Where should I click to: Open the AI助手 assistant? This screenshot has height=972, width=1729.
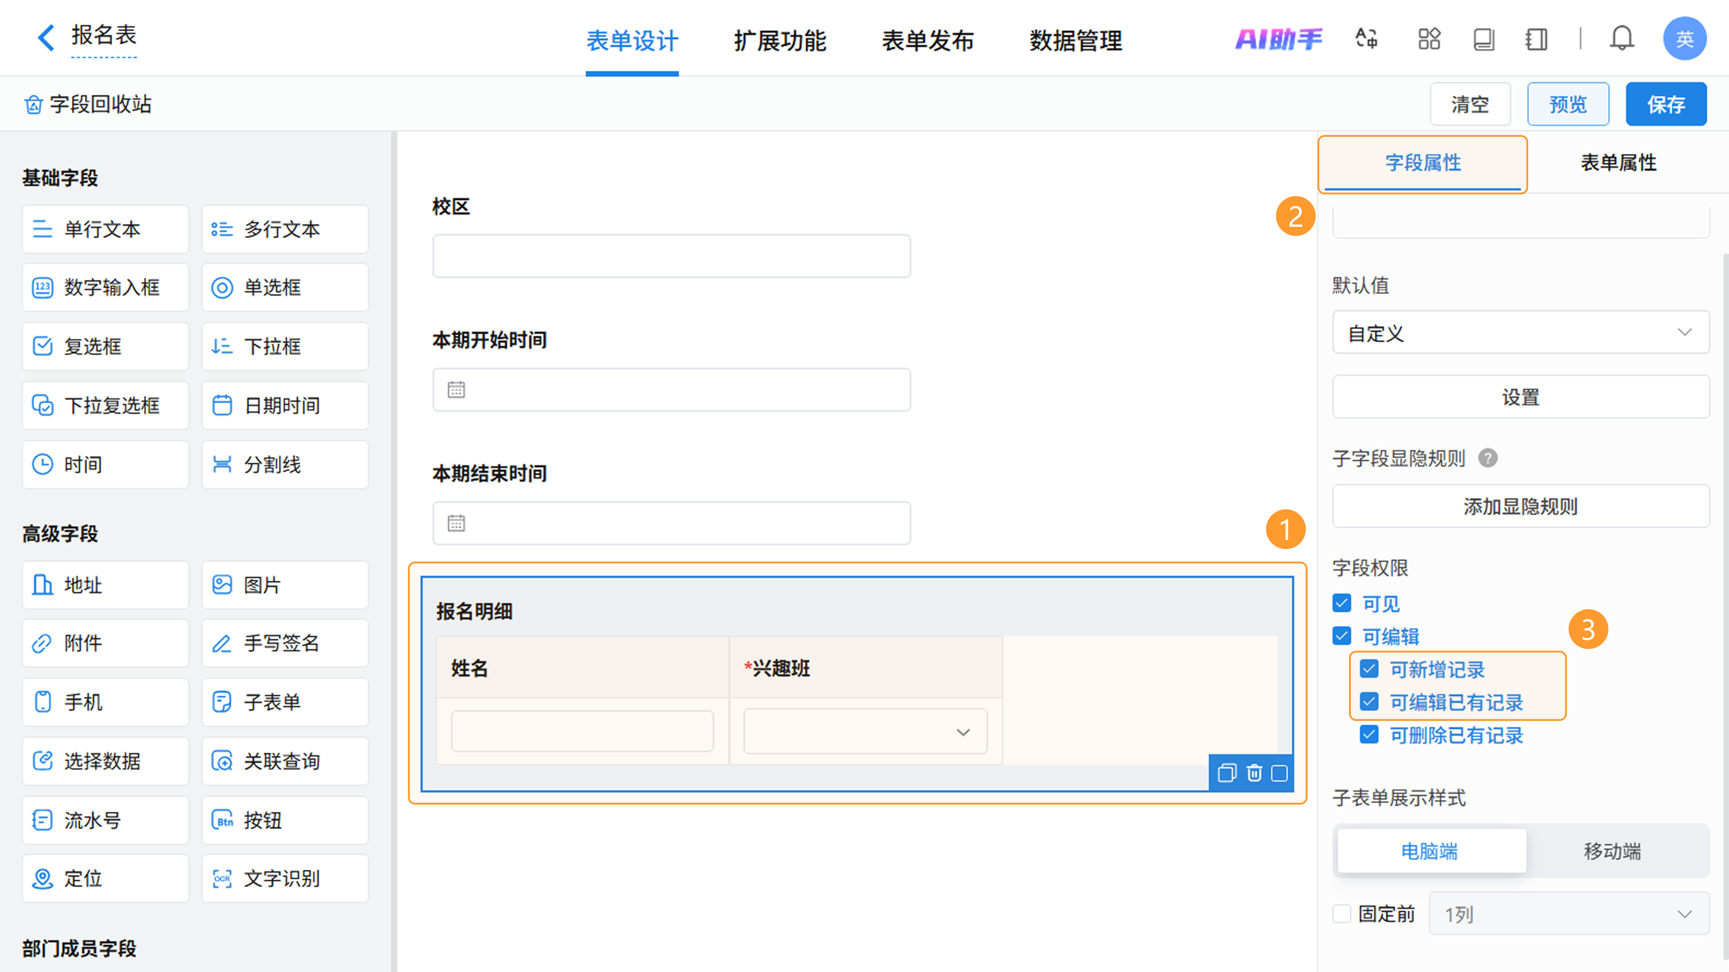(x=1278, y=39)
